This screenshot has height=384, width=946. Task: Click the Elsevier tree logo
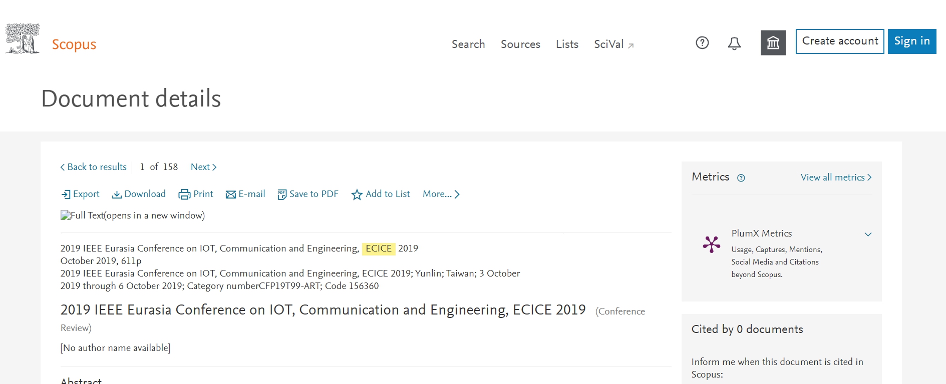coord(23,38)
